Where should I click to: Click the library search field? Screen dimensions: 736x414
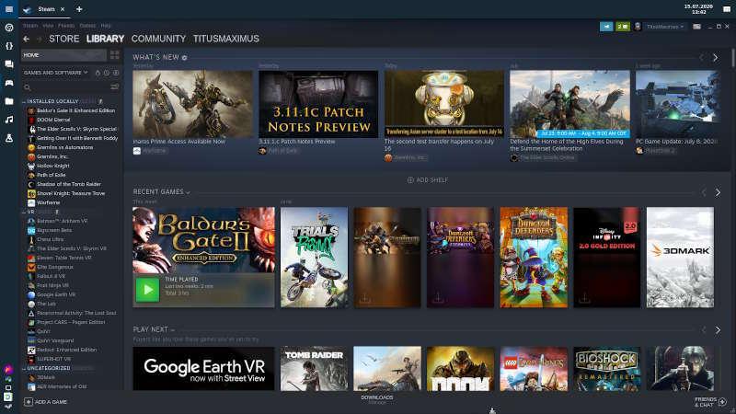click(x=65, y=86)
